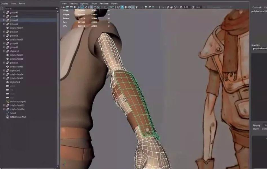Click inside the Outliner Search field
The image size is (267, 169).
point(30,8)
